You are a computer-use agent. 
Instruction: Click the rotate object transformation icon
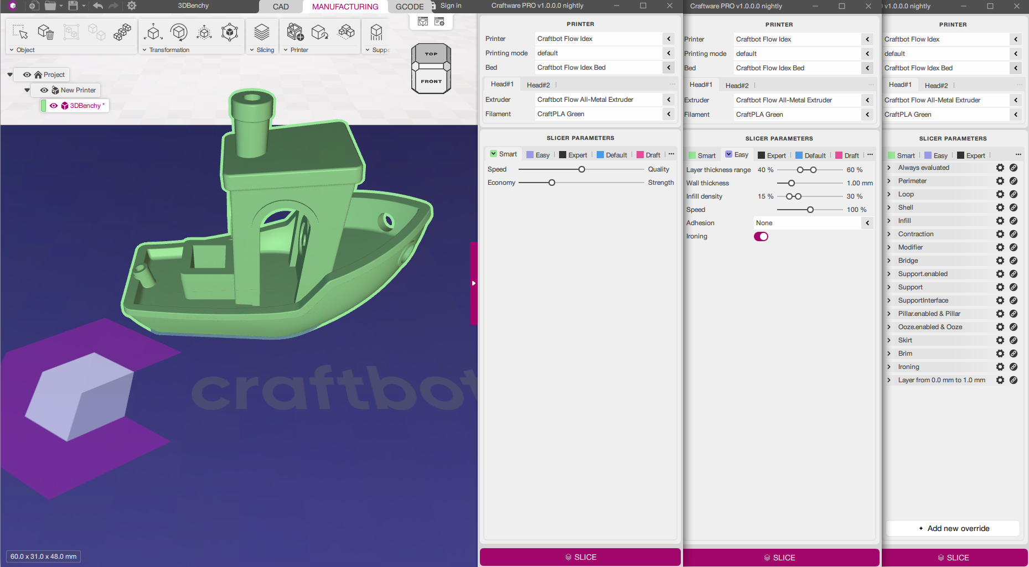coord(178,32)
